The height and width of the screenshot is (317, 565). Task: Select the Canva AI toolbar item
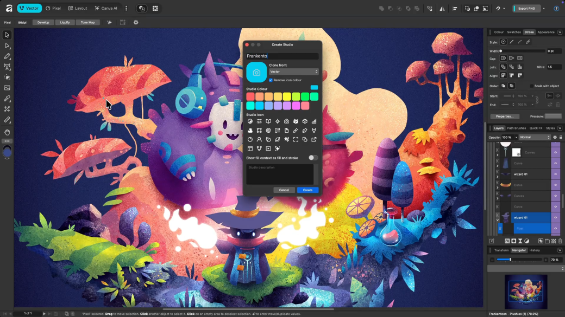[x=106, y=8]
